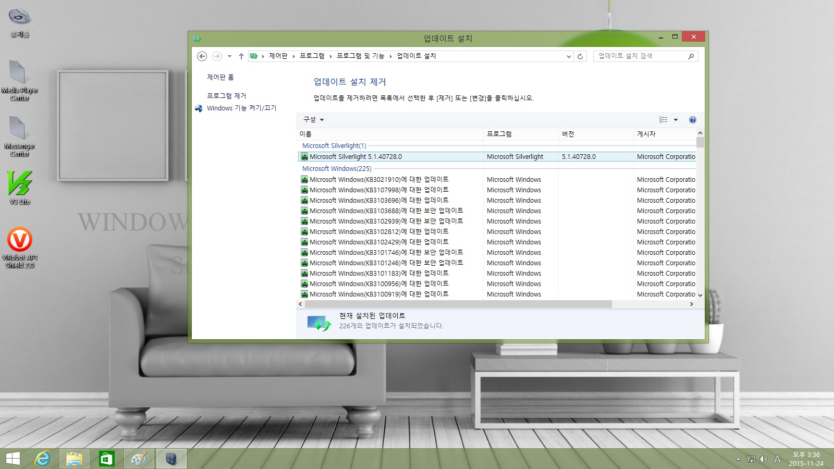
Task: Sort by the 버전 column header
Action: [x=596, y=134]
